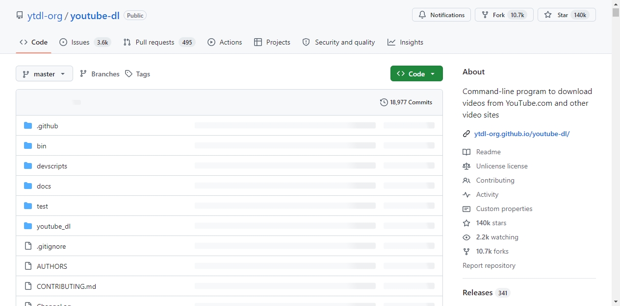Star the repository using the Star button

(x=567, y=15)
